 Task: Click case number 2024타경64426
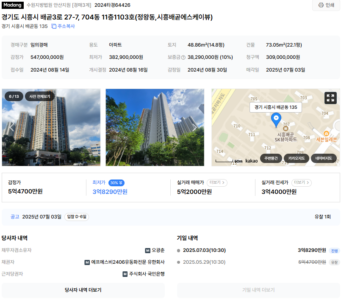pyautogui.click(x=112, y=5)
